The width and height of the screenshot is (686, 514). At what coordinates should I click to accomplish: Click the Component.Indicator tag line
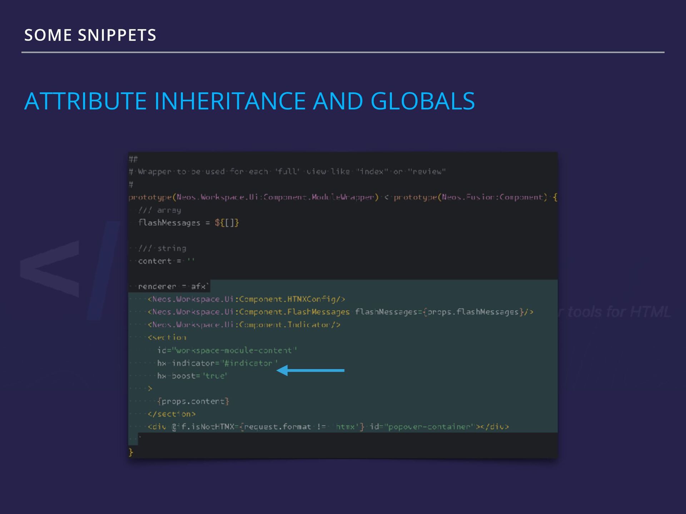(244, 324)
